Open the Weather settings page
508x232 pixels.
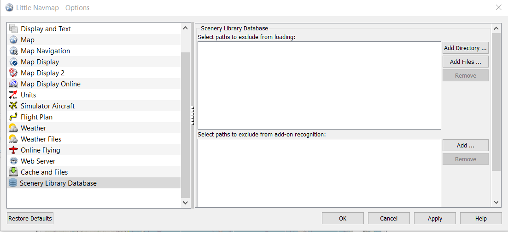click(x=93, y=128)
